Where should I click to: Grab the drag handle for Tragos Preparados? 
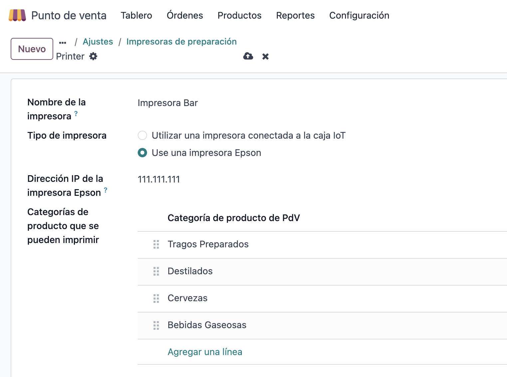click(x=156, y=244)
